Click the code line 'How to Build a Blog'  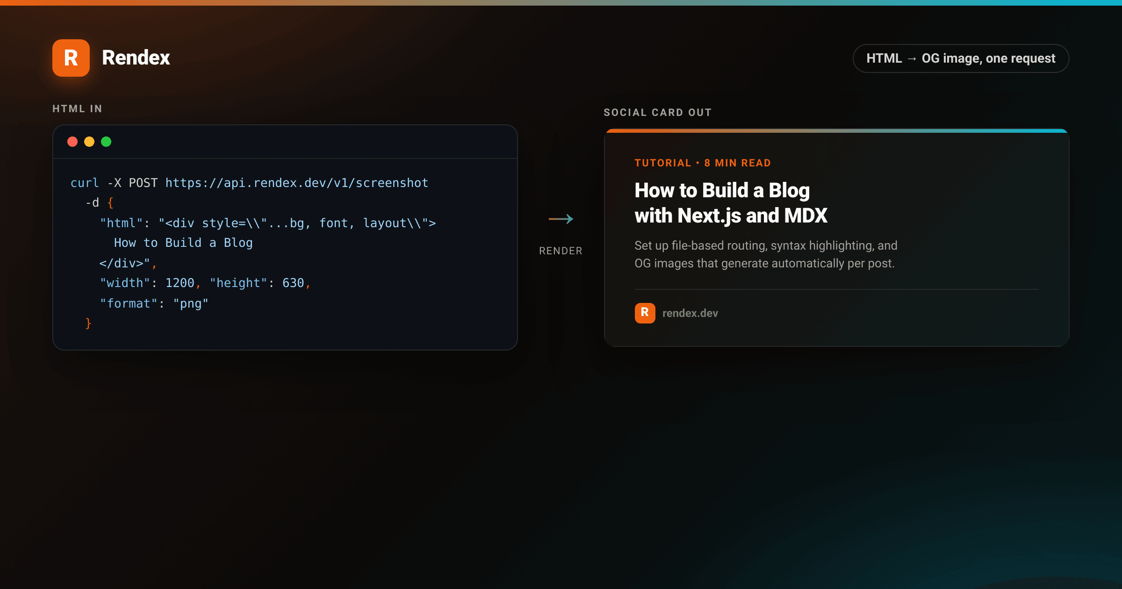[183, 243]
